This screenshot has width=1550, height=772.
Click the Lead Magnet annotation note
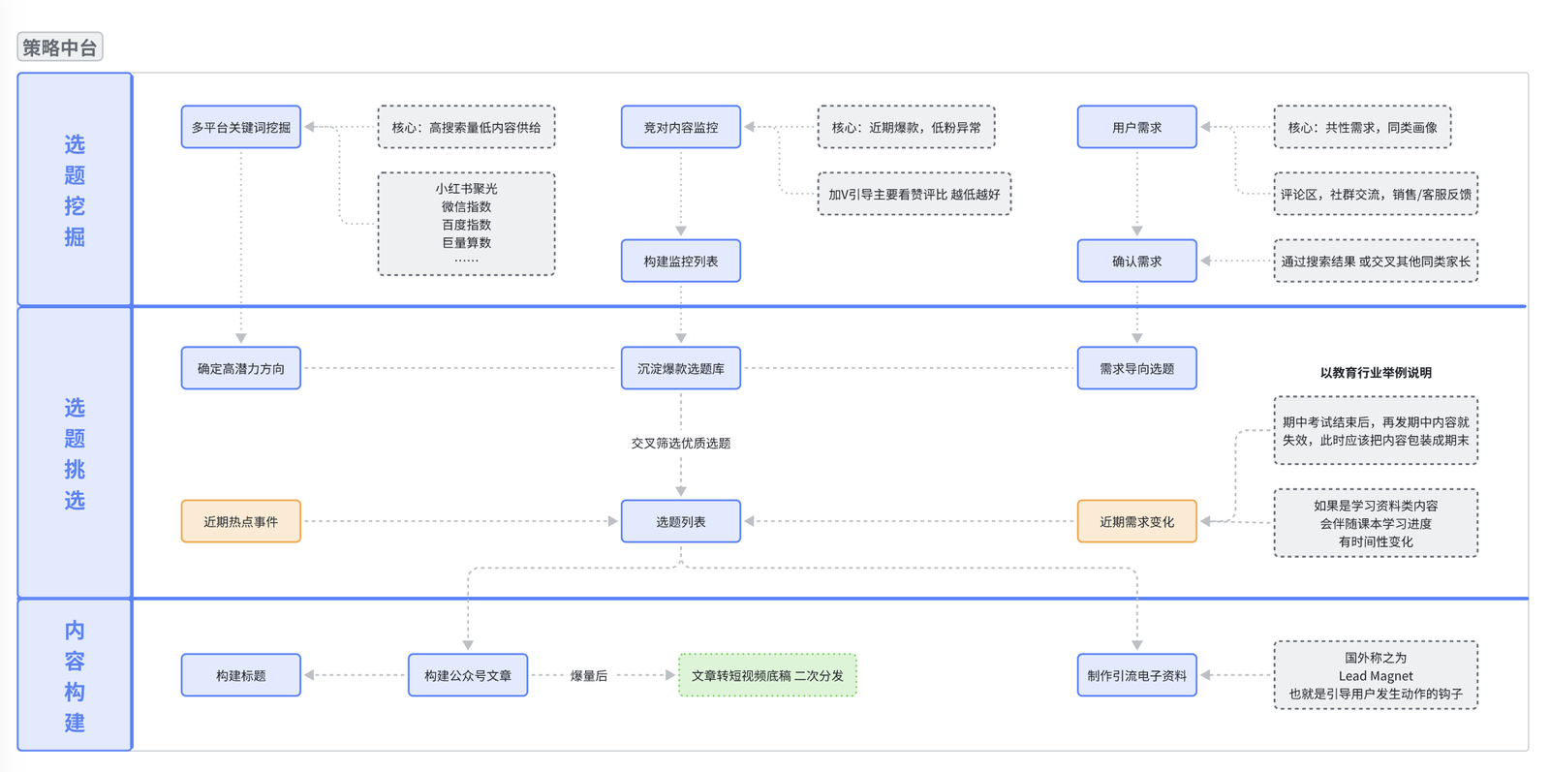(1375, 675)
